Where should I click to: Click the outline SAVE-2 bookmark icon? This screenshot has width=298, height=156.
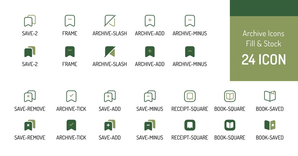30,21
